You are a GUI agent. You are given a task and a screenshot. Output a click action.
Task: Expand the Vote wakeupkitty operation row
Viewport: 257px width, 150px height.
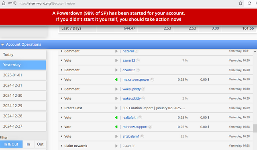(62, 98)
